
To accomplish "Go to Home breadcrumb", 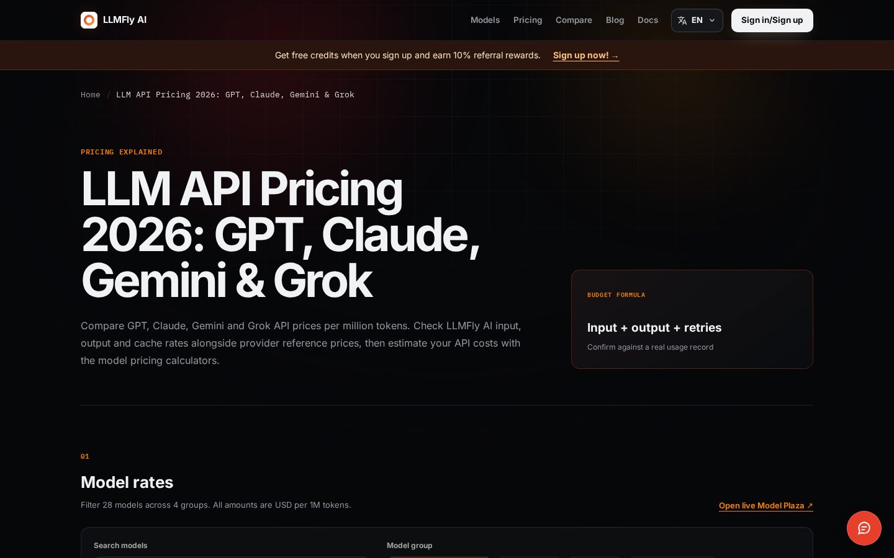I will pyautogui.click(x=90, y=95).
